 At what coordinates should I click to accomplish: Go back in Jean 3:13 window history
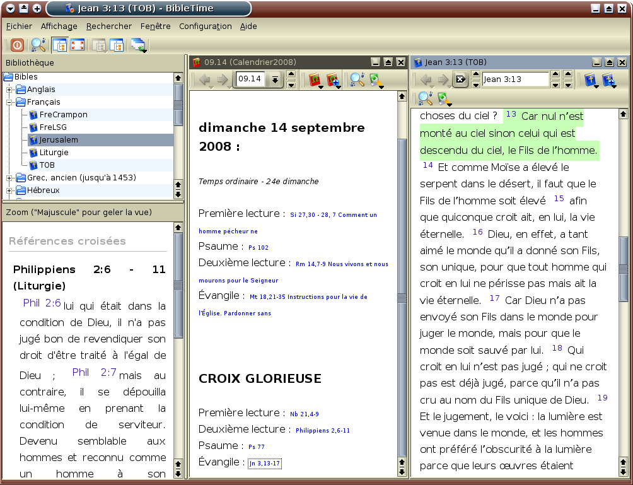[x=426, y=79]
